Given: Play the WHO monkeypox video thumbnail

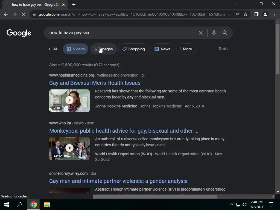Looking at the screenshot, I should (69, 148).
